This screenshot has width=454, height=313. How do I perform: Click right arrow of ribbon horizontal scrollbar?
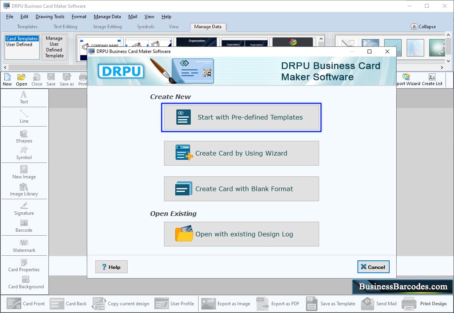(x=442, y=67)
